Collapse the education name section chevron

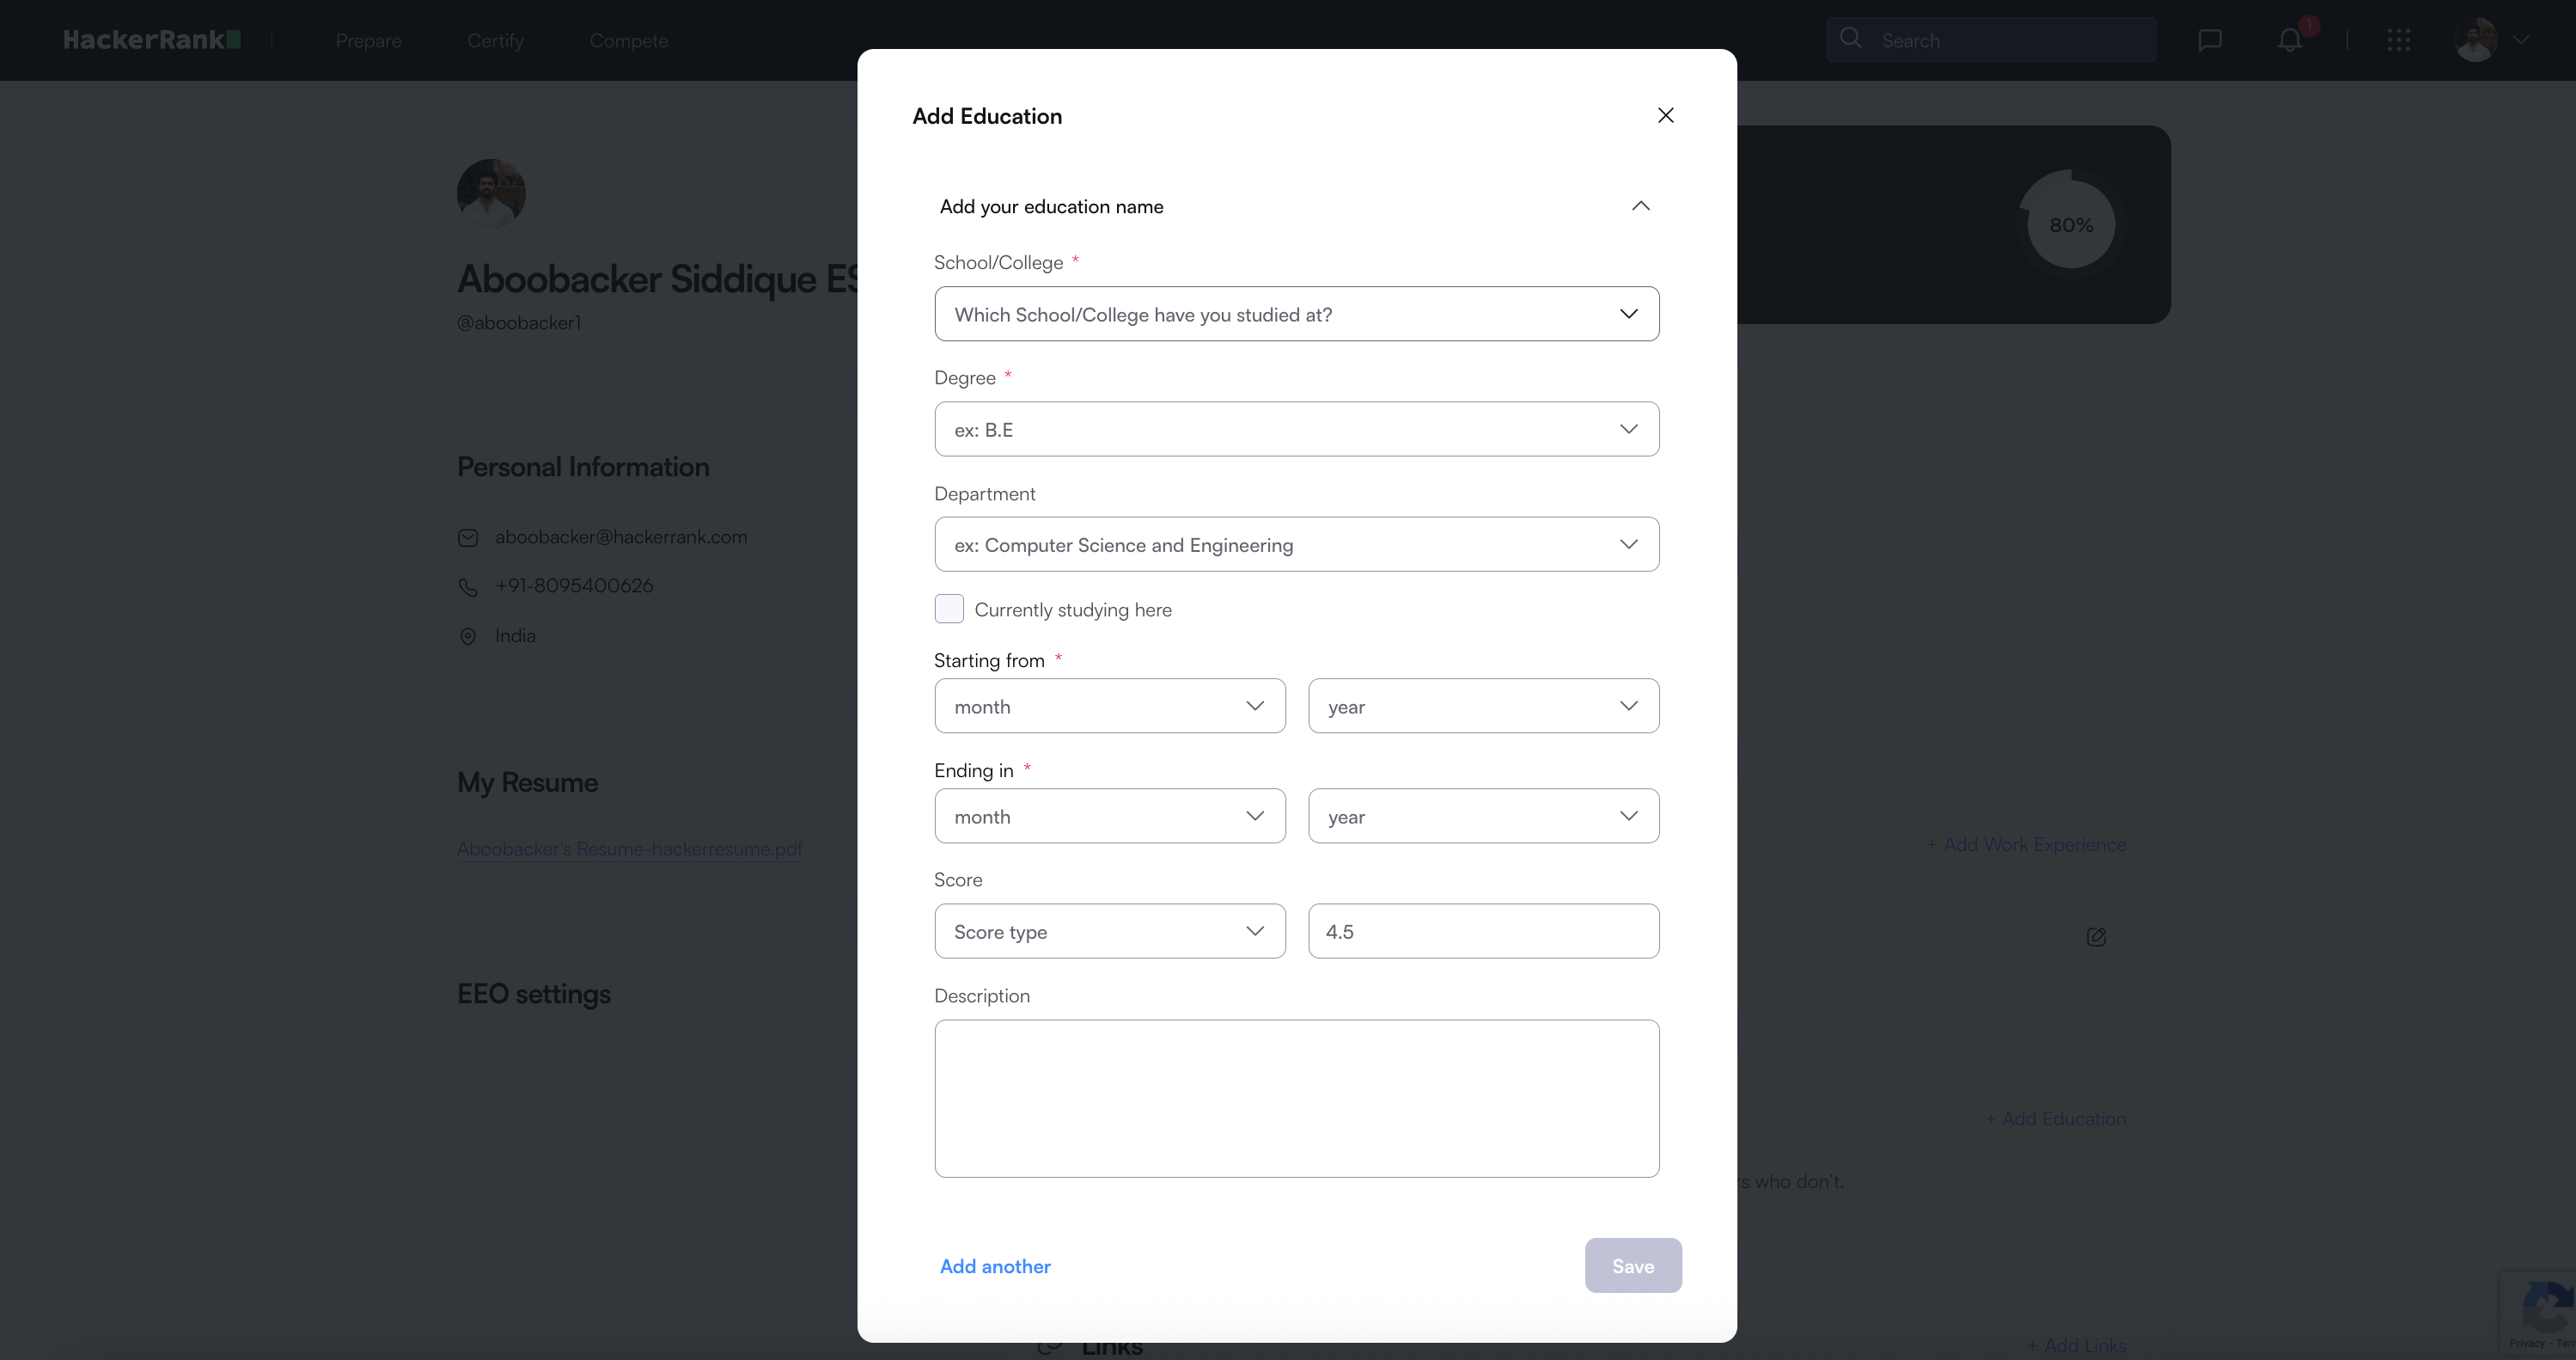[x=1640, y=206]
